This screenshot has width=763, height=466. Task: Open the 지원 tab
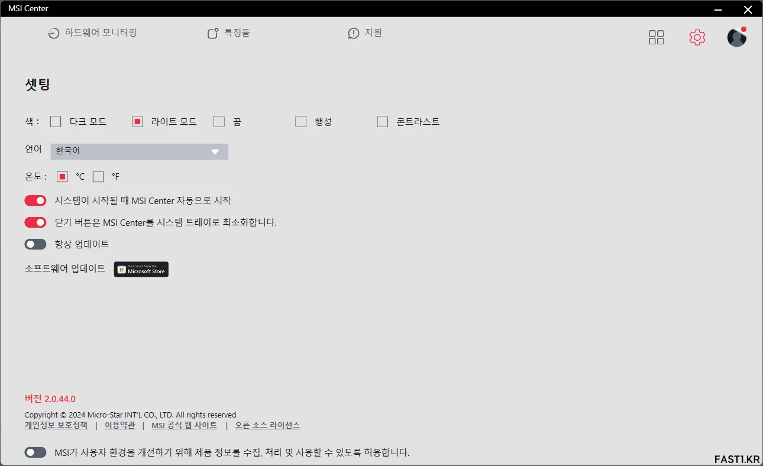pos(365,33)
